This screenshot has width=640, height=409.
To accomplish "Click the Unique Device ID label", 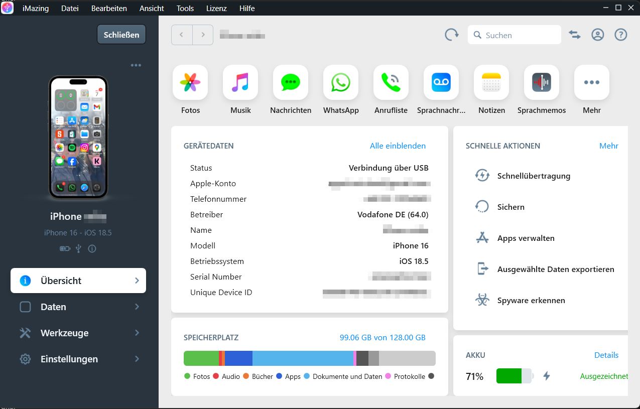I will [x=221, y=292].
